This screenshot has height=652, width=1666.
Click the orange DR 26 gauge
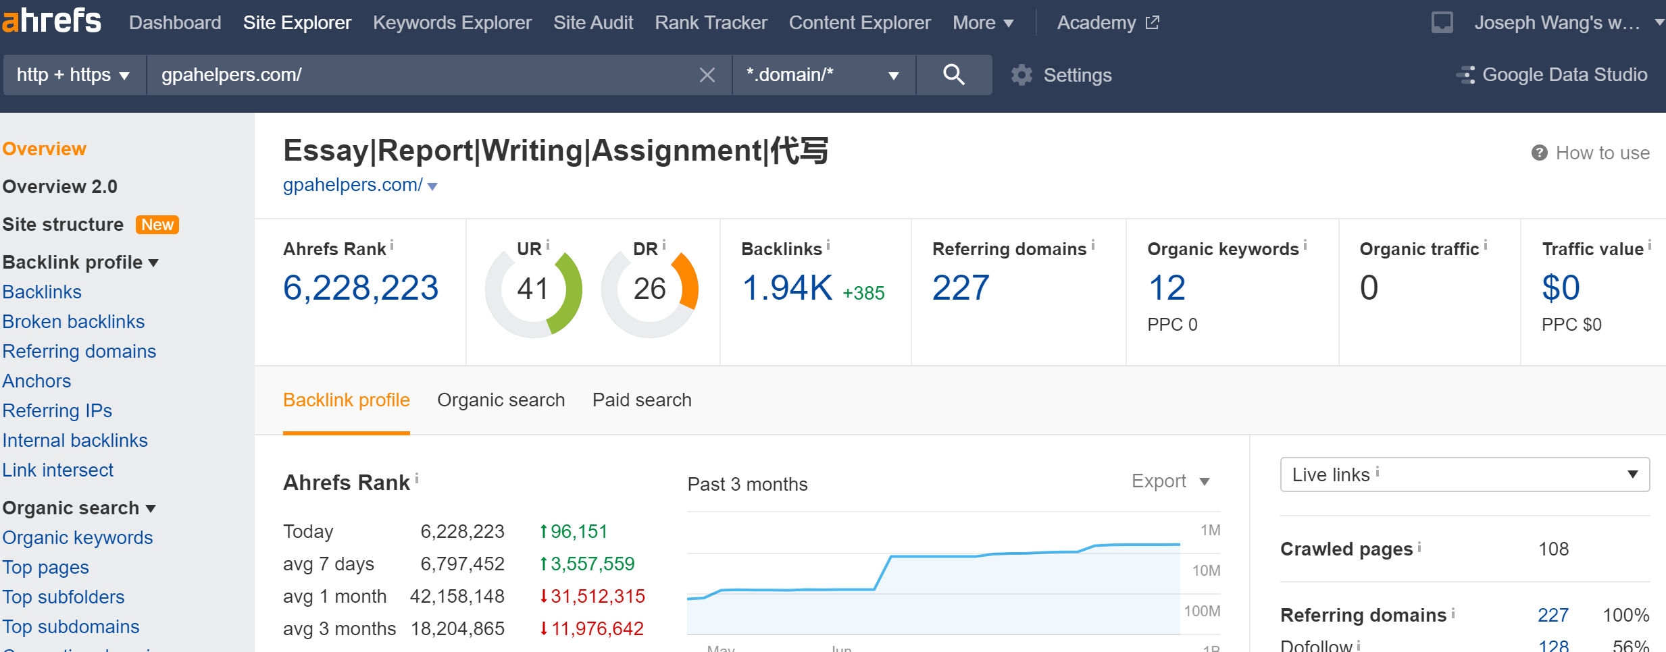tap(650, 290)
